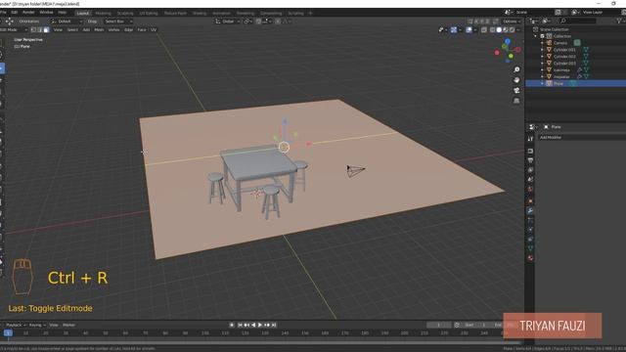
Task: Open Material properties tab icon
Action: click(x=530, y=258)
